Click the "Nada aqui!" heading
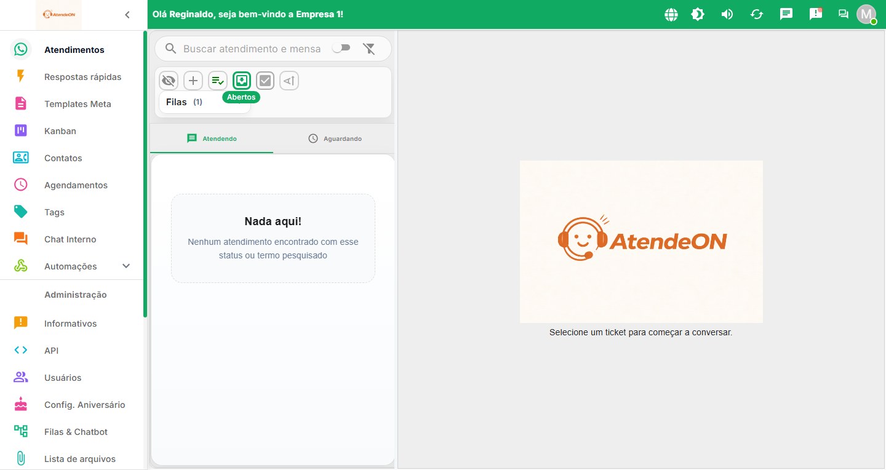 tap(273, 221)
